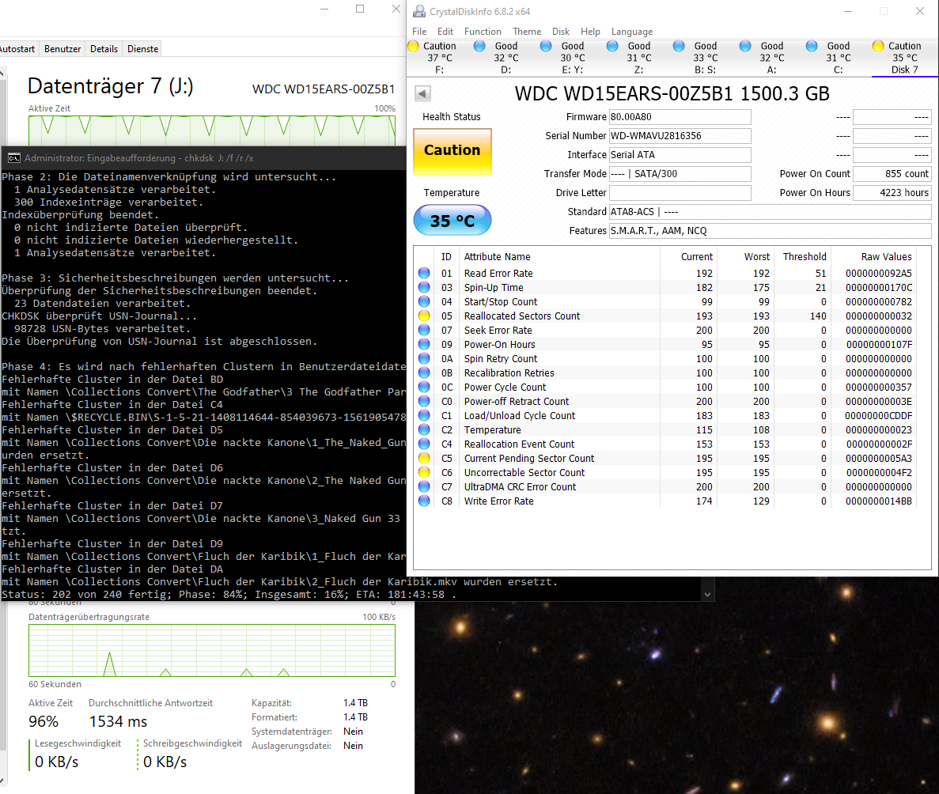Click status orb of Seek Error Rate

[x=424, y=330]
